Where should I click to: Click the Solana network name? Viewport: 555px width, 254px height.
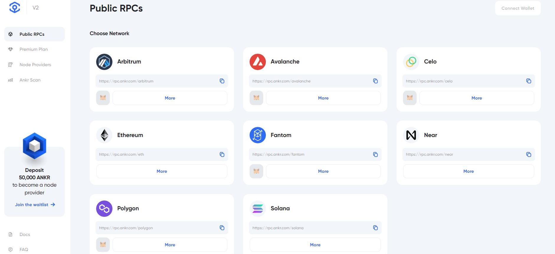pos(280,208)
